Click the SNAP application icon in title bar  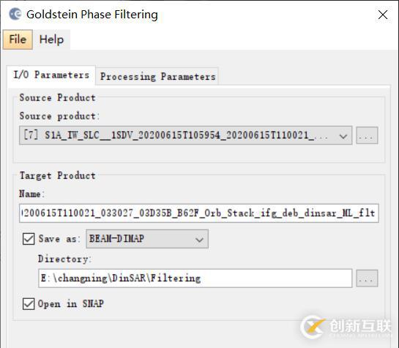[15, 14]
